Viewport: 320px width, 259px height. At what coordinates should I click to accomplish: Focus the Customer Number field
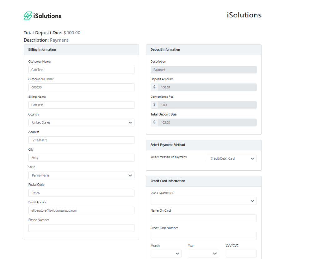coord(81,87)
